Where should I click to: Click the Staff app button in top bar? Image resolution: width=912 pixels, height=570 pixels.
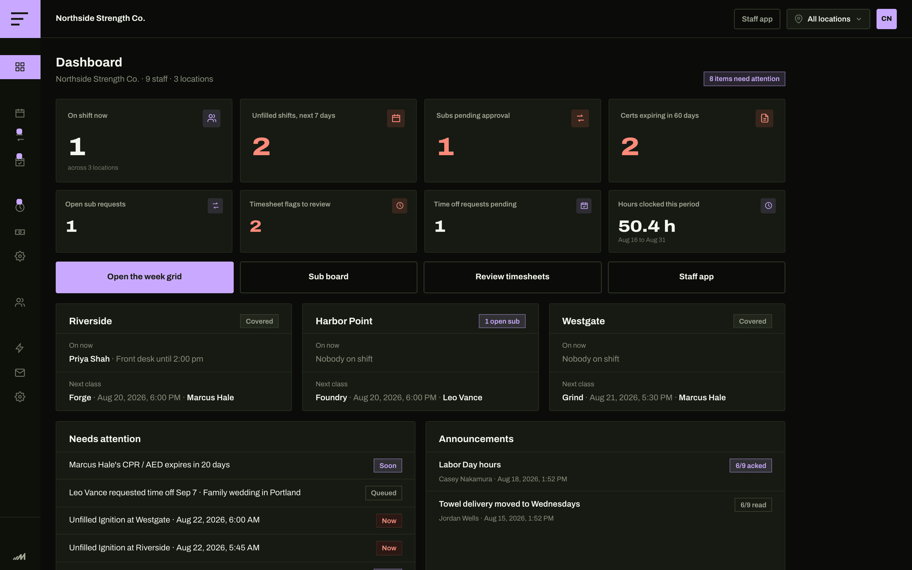pyautogui.click(x=757, y=19)
